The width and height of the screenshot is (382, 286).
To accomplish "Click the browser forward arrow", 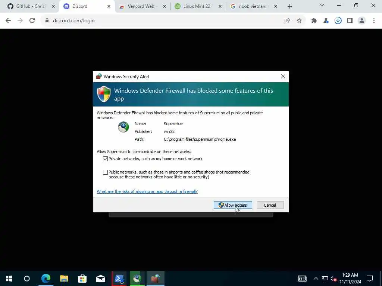I will point(20,21).
